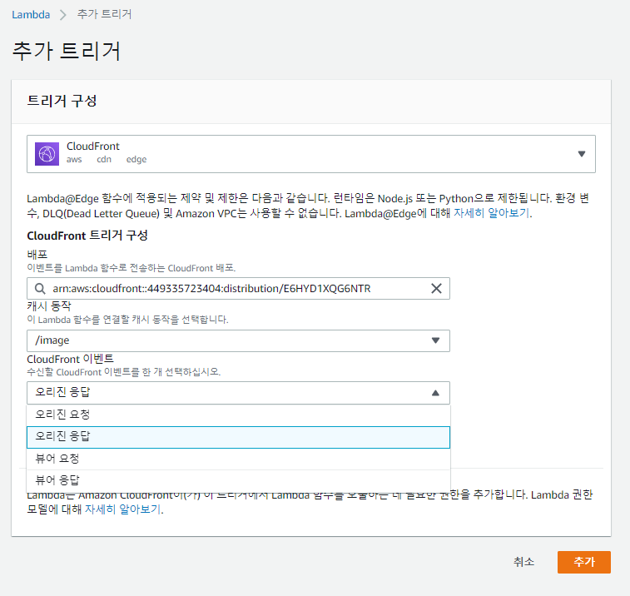The width and height of the screenshot is (630, 596).
Task: Clear the distribution ARN with X icon
Action: (436, 288)
